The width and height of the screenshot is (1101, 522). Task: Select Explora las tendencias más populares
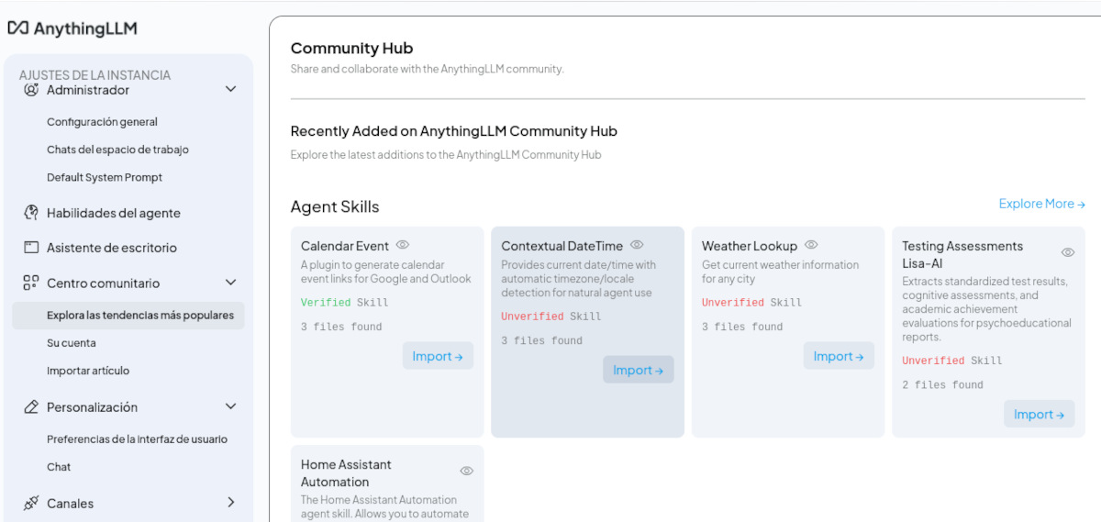tap(128, 316)
